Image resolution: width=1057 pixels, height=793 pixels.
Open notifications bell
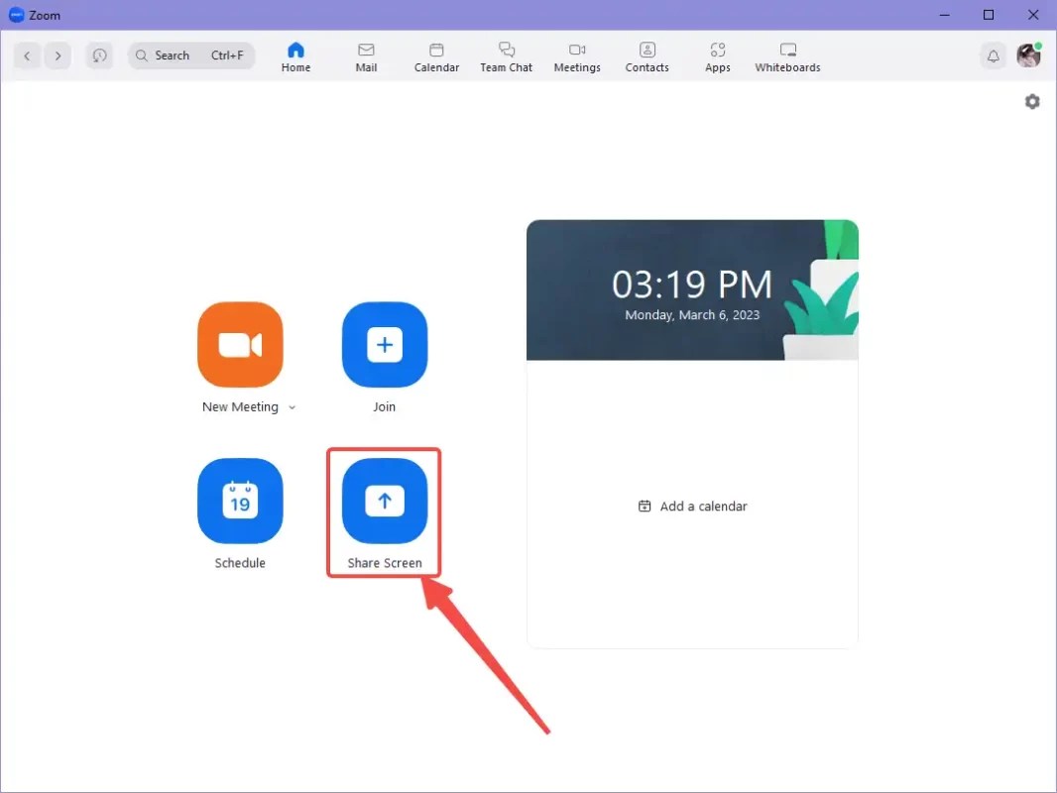993,56
